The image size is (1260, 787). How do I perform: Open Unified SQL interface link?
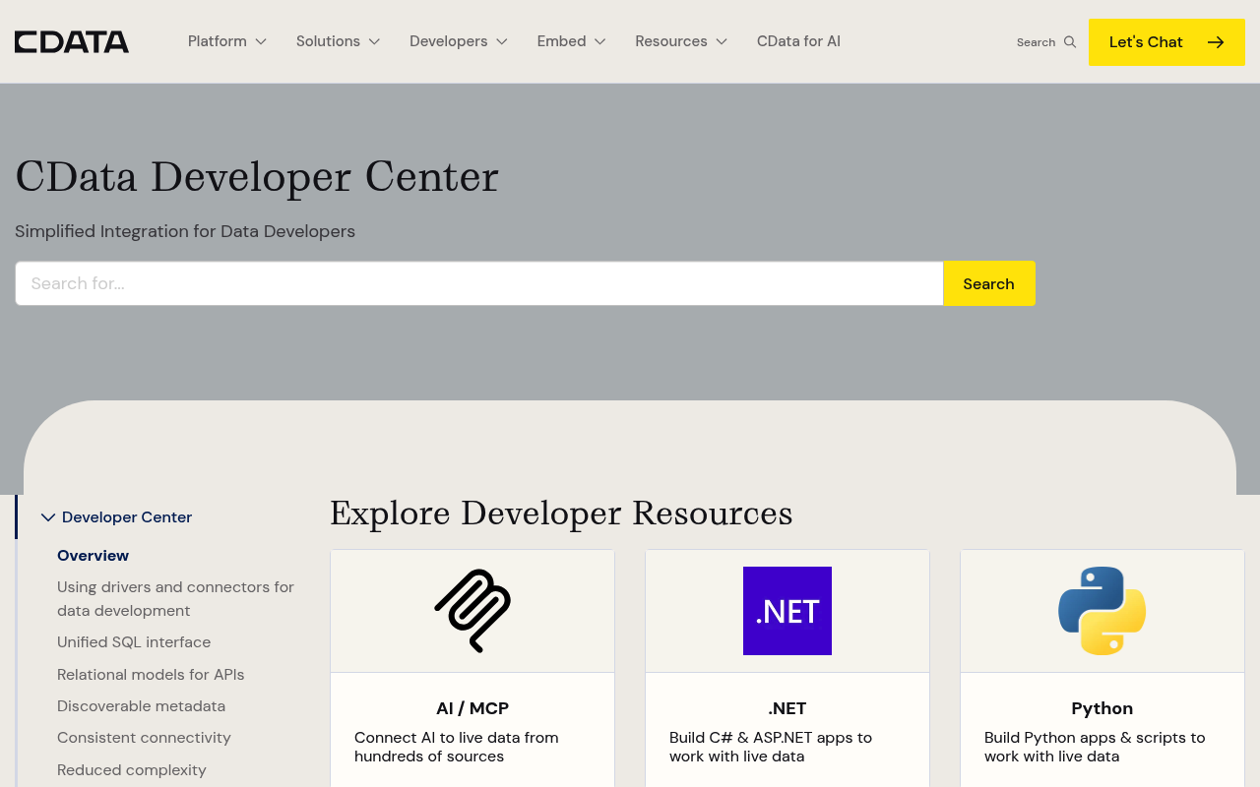coord(134,642)
